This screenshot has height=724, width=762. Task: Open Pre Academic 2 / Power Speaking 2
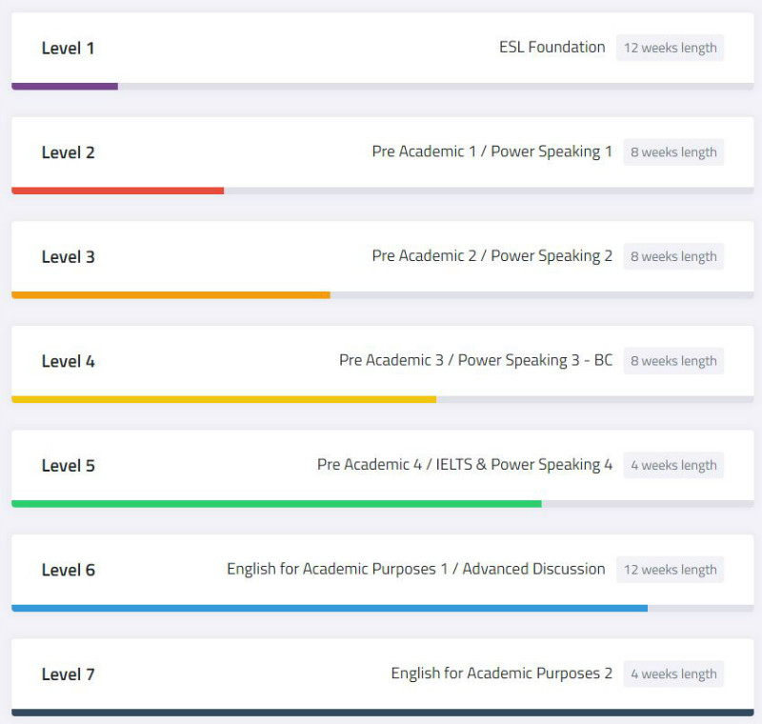(x=491, y=256)
